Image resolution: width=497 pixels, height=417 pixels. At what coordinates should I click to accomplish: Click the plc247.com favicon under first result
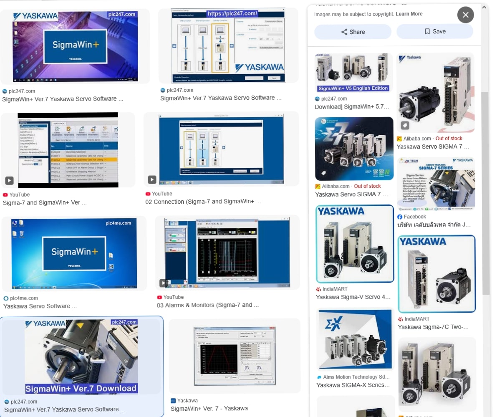[x=5, y=91]
